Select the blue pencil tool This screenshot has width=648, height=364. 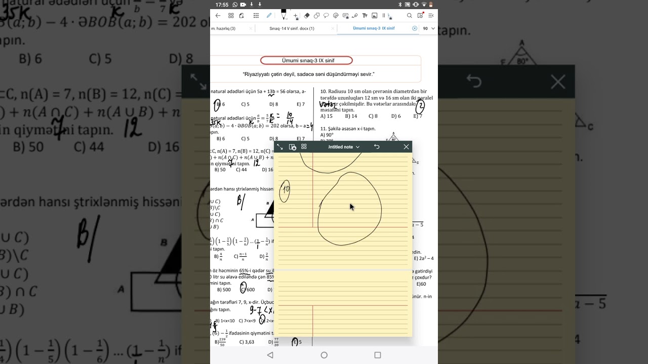click(269, 16)
